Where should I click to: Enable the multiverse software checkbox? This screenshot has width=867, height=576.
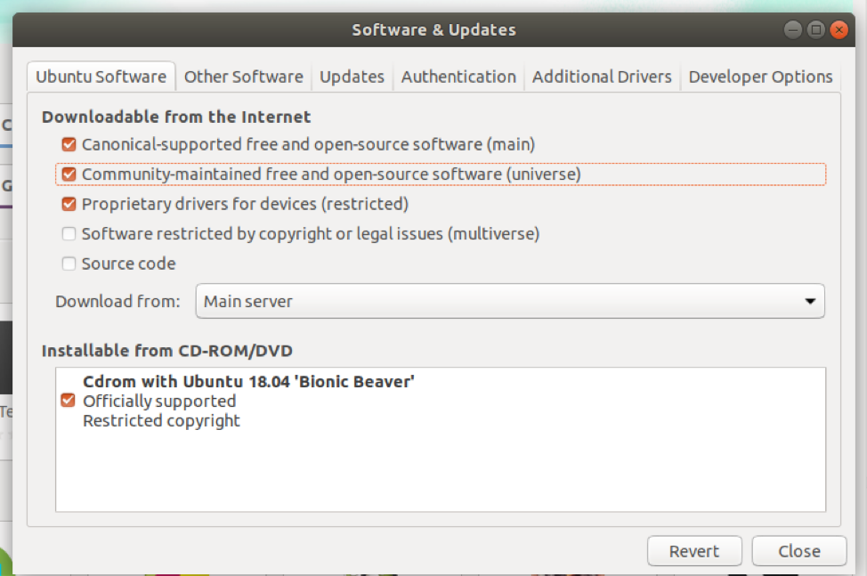tap(69, 235)
